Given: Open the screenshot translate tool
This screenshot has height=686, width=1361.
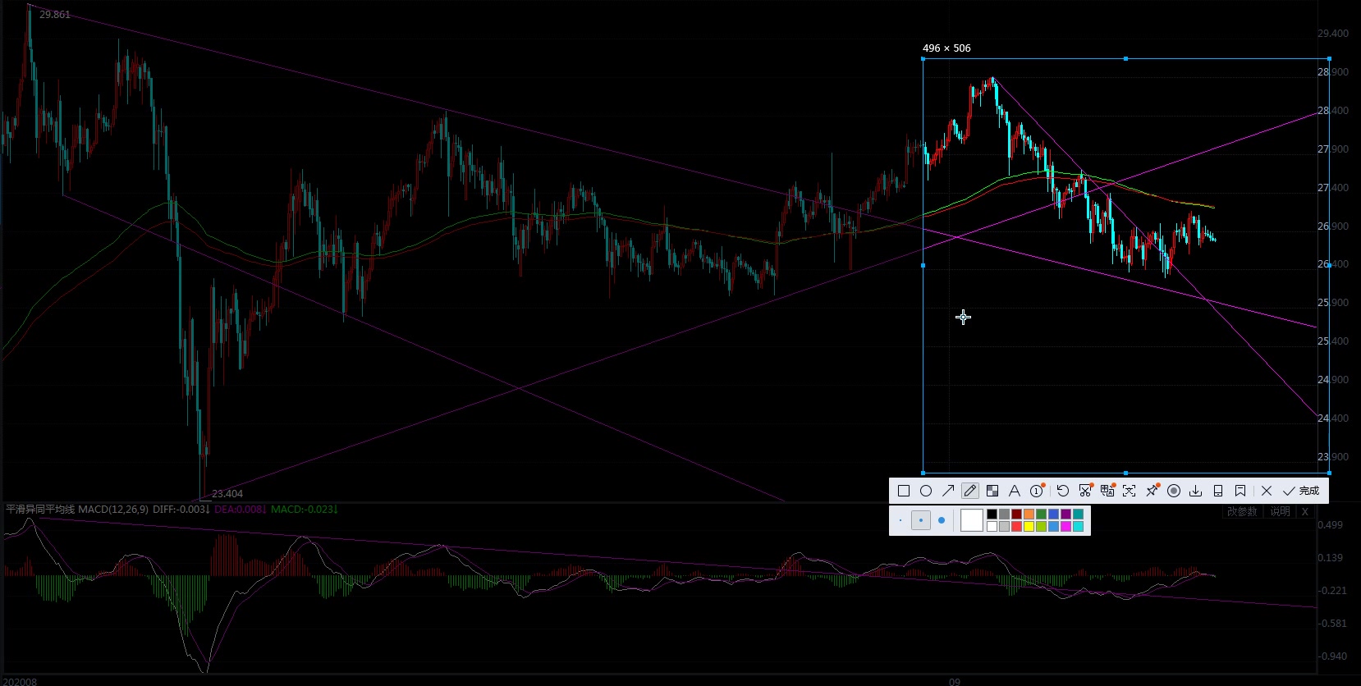Looking at the screenshot, I should [1107, 491].
